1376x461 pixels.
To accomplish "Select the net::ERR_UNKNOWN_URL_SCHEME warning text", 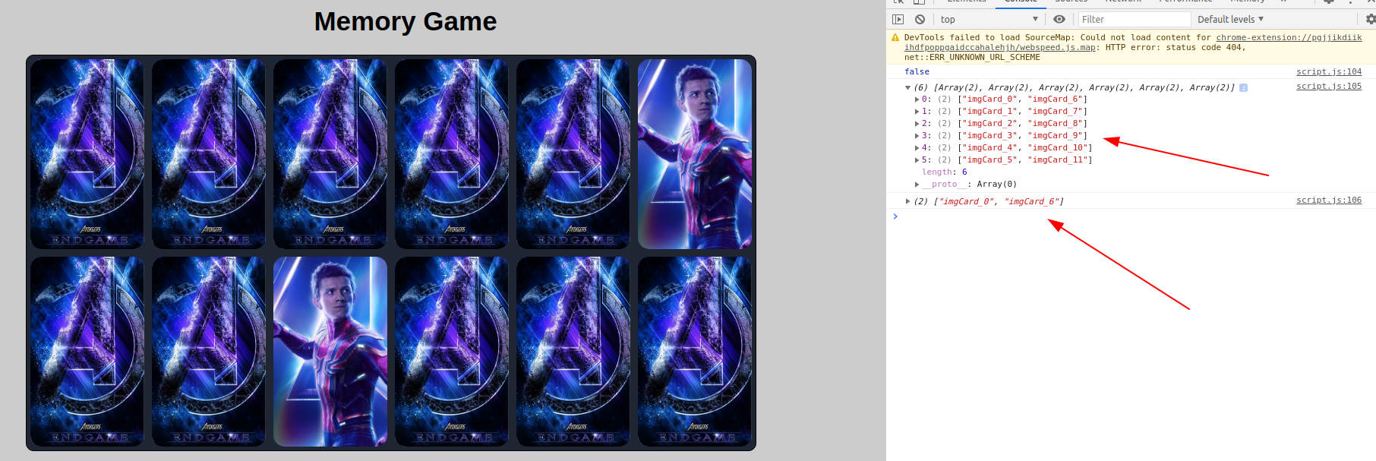I will click(972, 57).
